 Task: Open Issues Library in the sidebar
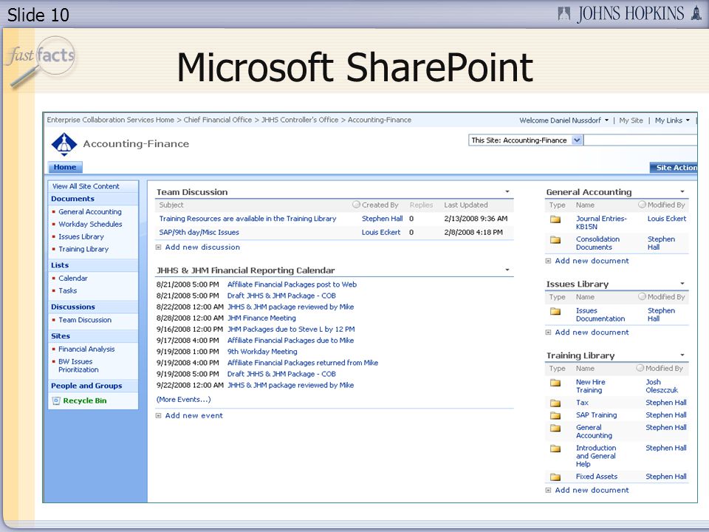81,236
